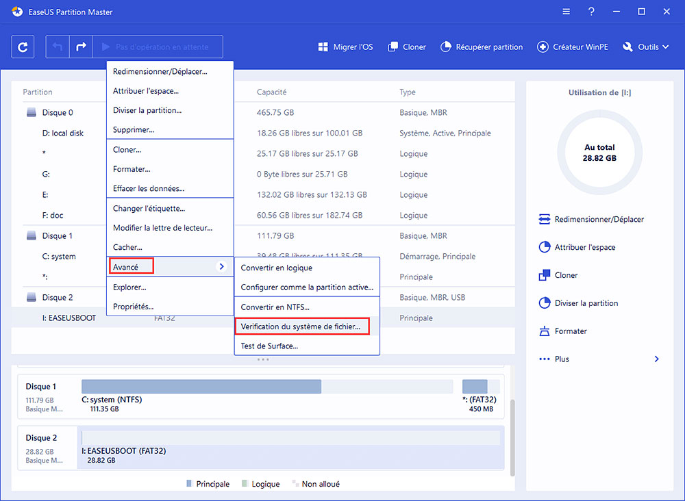Viewport: 685px width, 501px height.
Task: Click the Créateur WinPE icon
Action: point(543,47)
